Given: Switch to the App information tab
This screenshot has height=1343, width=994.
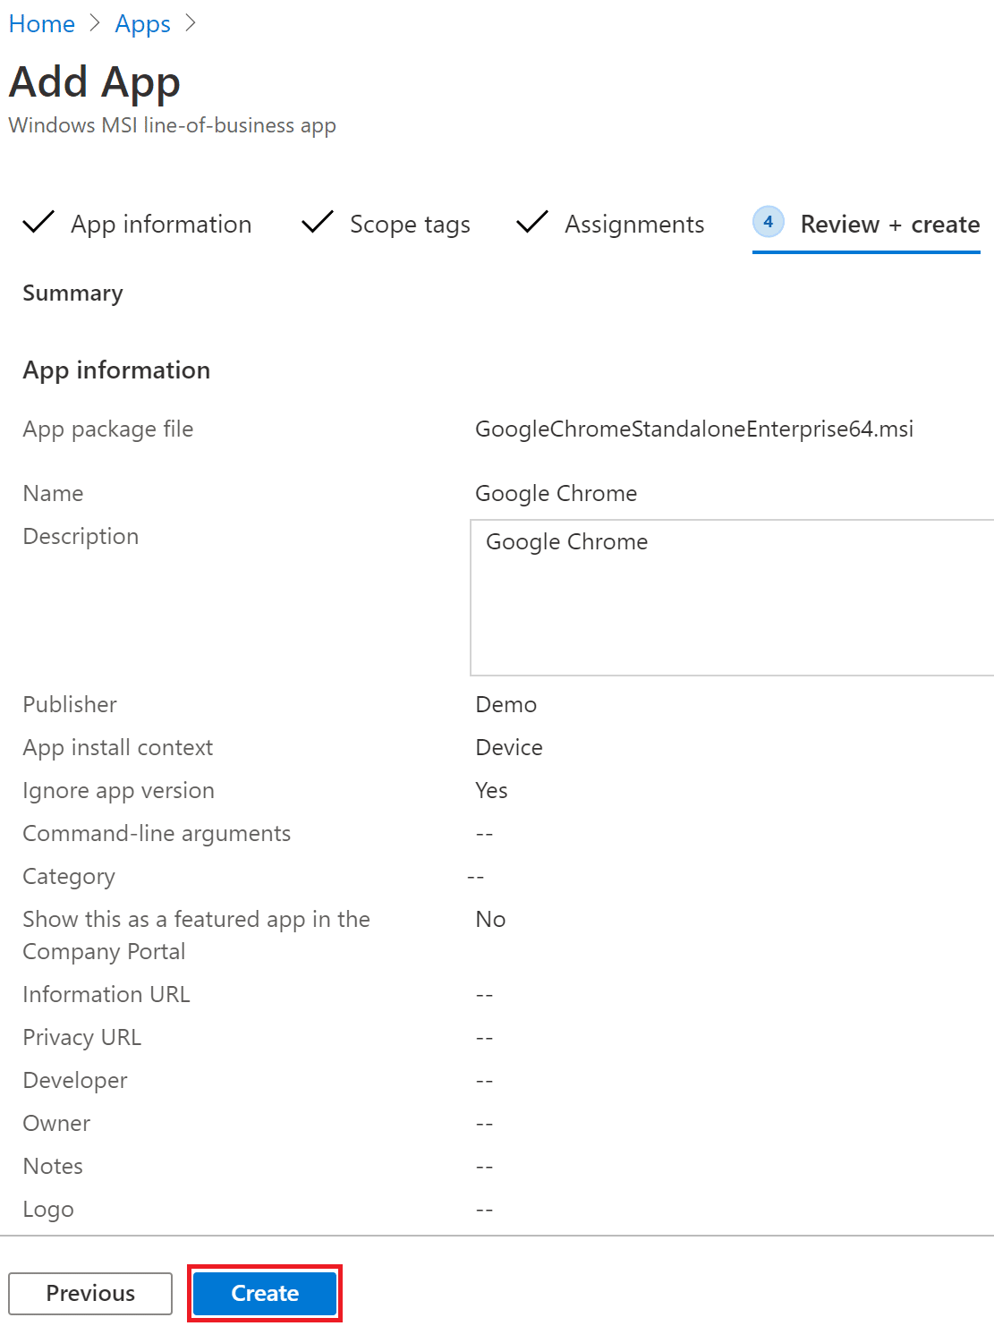Looking at the screenshot, I should tap(161, 225).
